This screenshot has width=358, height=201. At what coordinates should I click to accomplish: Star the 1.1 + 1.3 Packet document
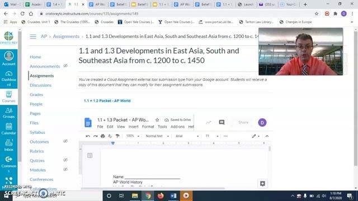coord(157,120)
